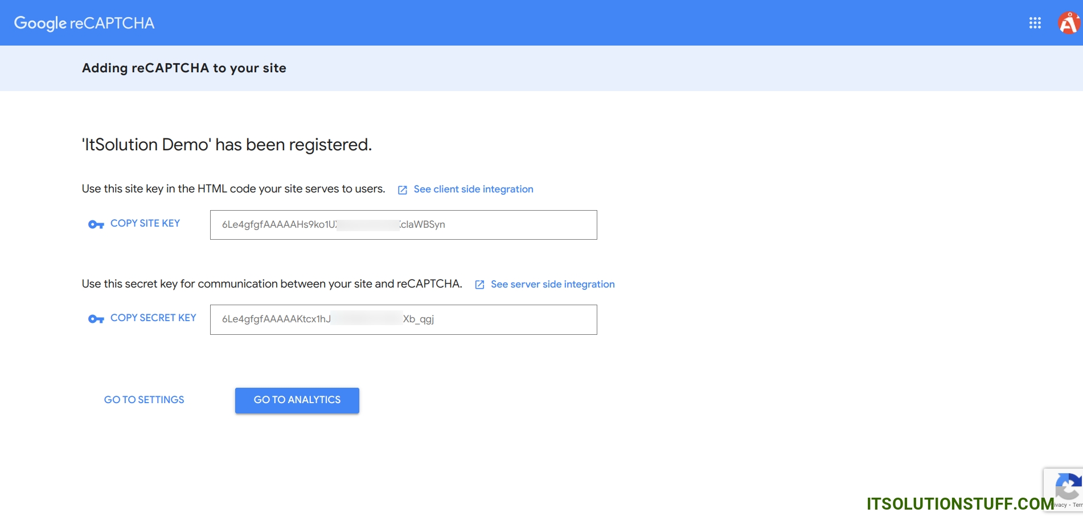
Task: Click external-link icon before client side integration
Action: point(403,190)
